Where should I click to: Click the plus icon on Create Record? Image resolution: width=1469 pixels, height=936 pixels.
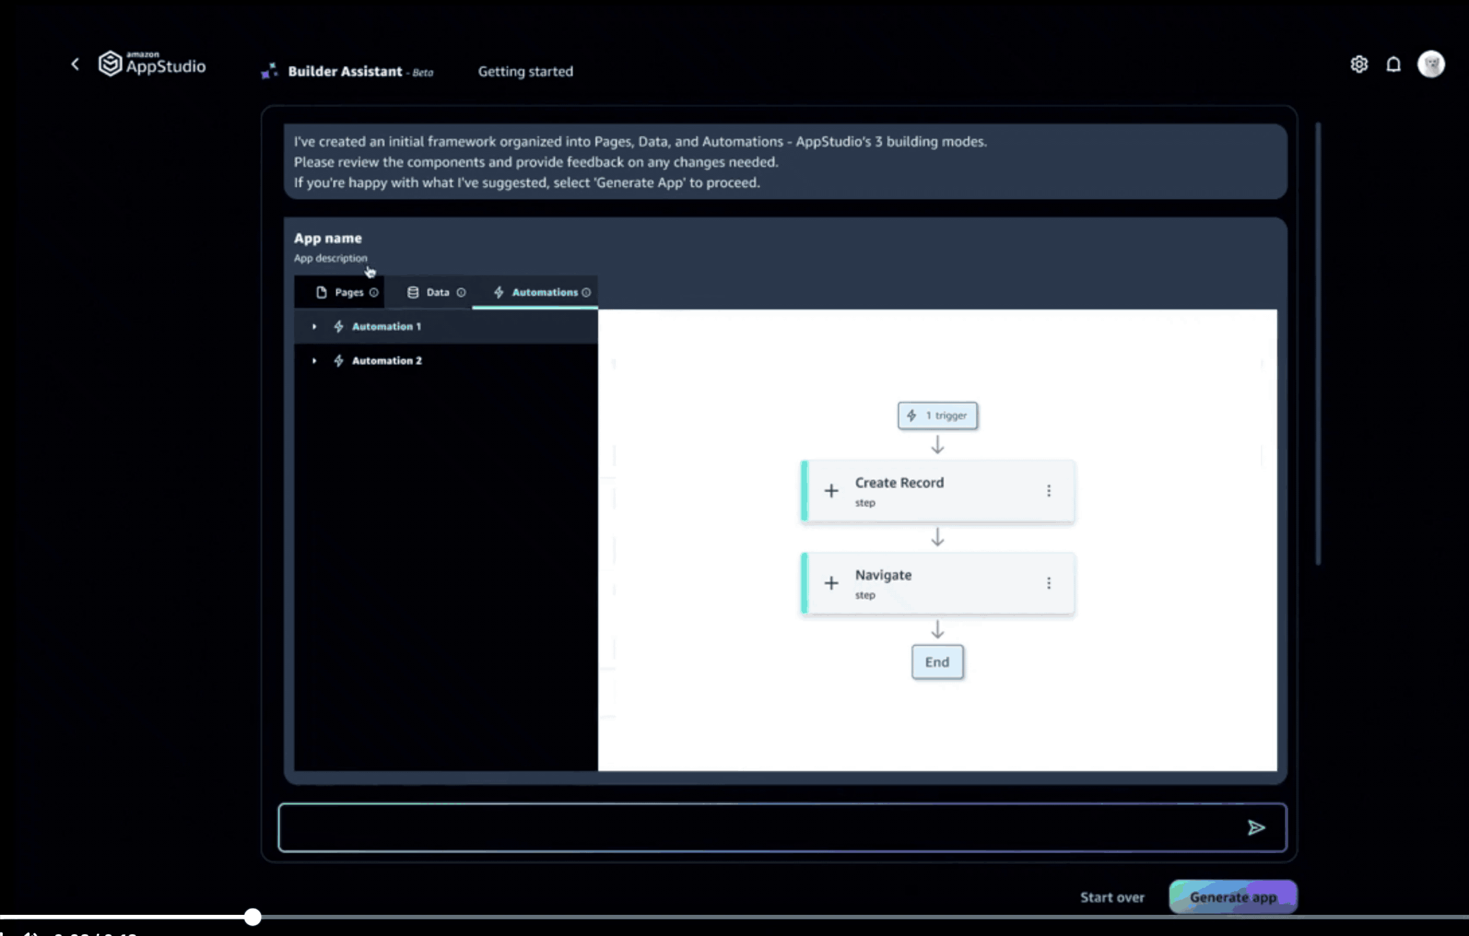pos(831,491)
